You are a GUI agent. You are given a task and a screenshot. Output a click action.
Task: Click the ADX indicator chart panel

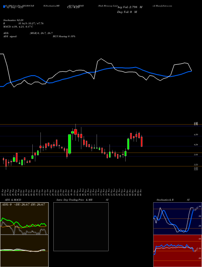click(24, 218)
